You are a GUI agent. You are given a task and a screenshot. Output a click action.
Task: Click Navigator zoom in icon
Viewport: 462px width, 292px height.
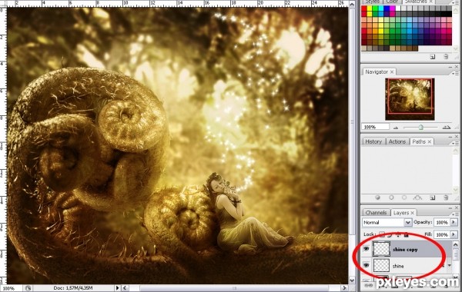447,128
